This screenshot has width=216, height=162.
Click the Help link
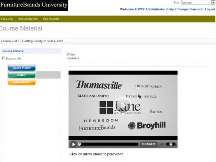pos(171,9)
